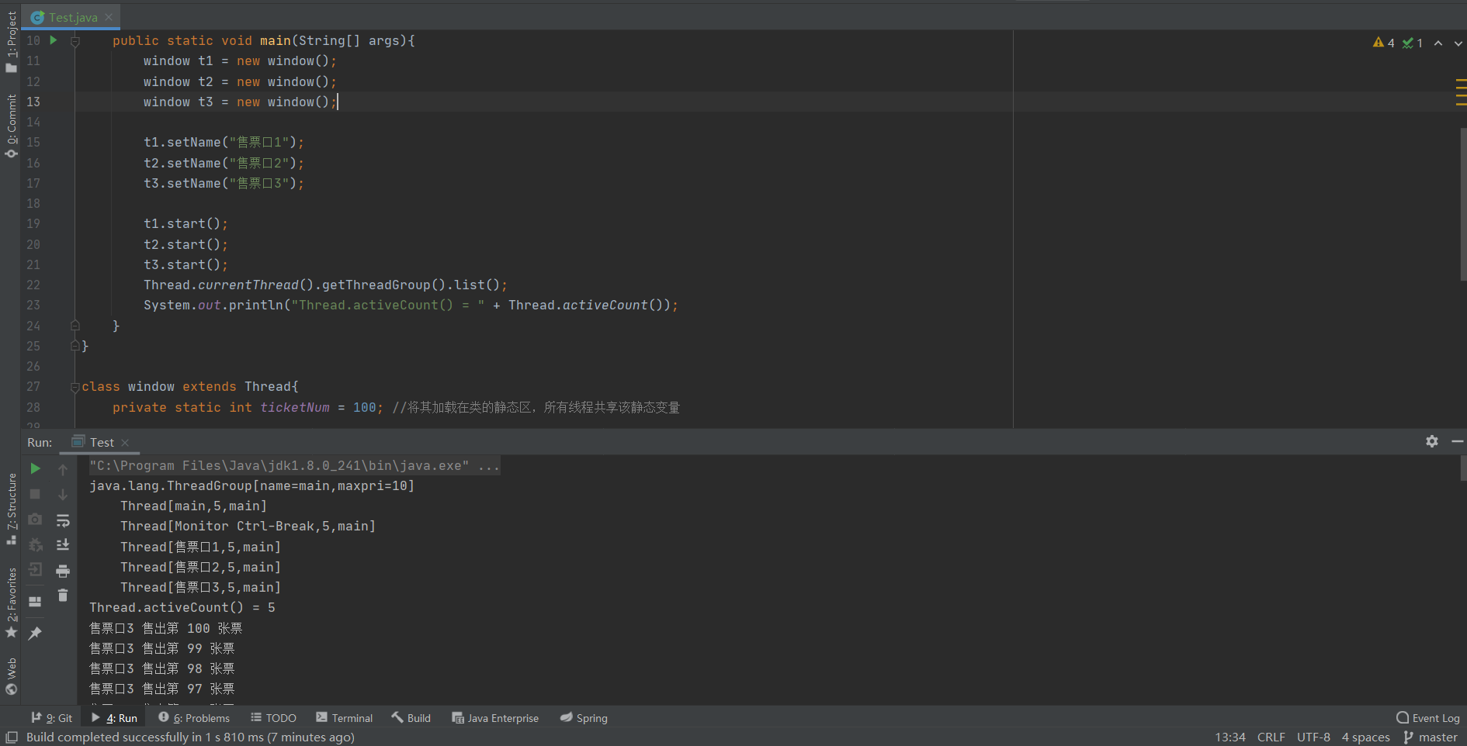
Task: Stop the running process
Action: click(35, 494)
